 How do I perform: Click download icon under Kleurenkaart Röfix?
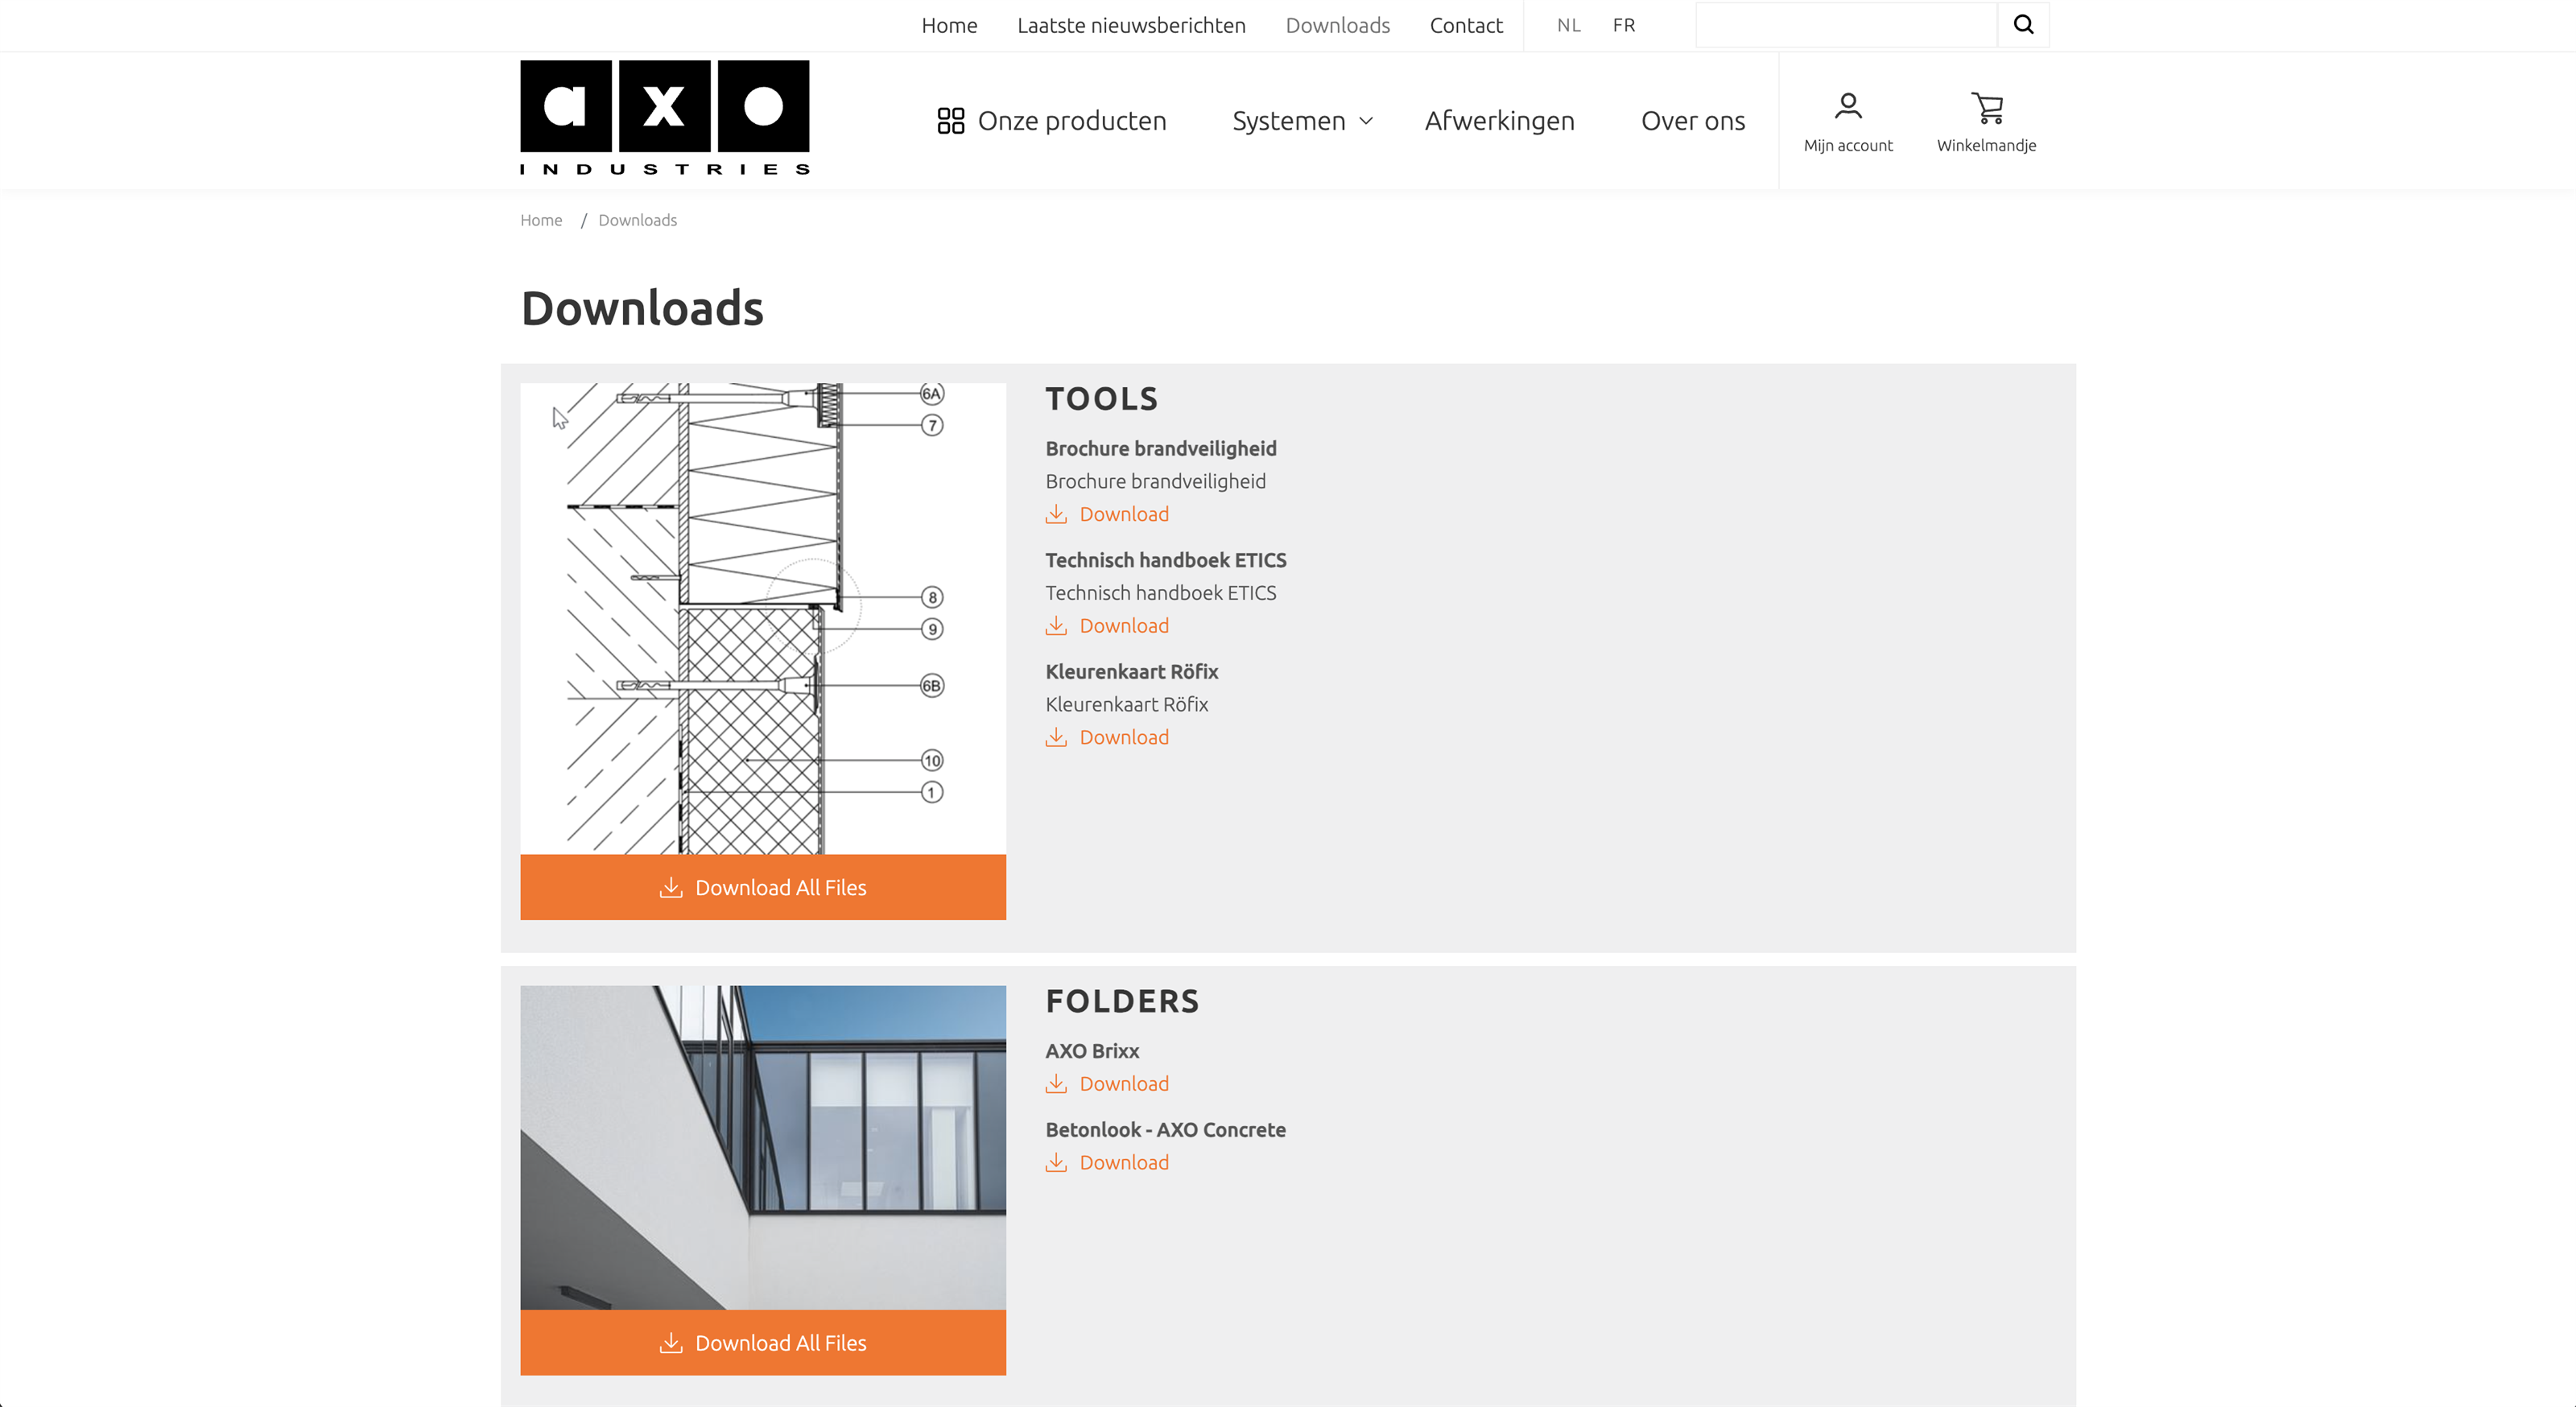pyautogui.click(x=1056, y=737)
